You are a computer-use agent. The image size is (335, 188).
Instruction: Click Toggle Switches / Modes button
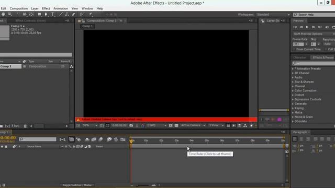click(77, 185)
